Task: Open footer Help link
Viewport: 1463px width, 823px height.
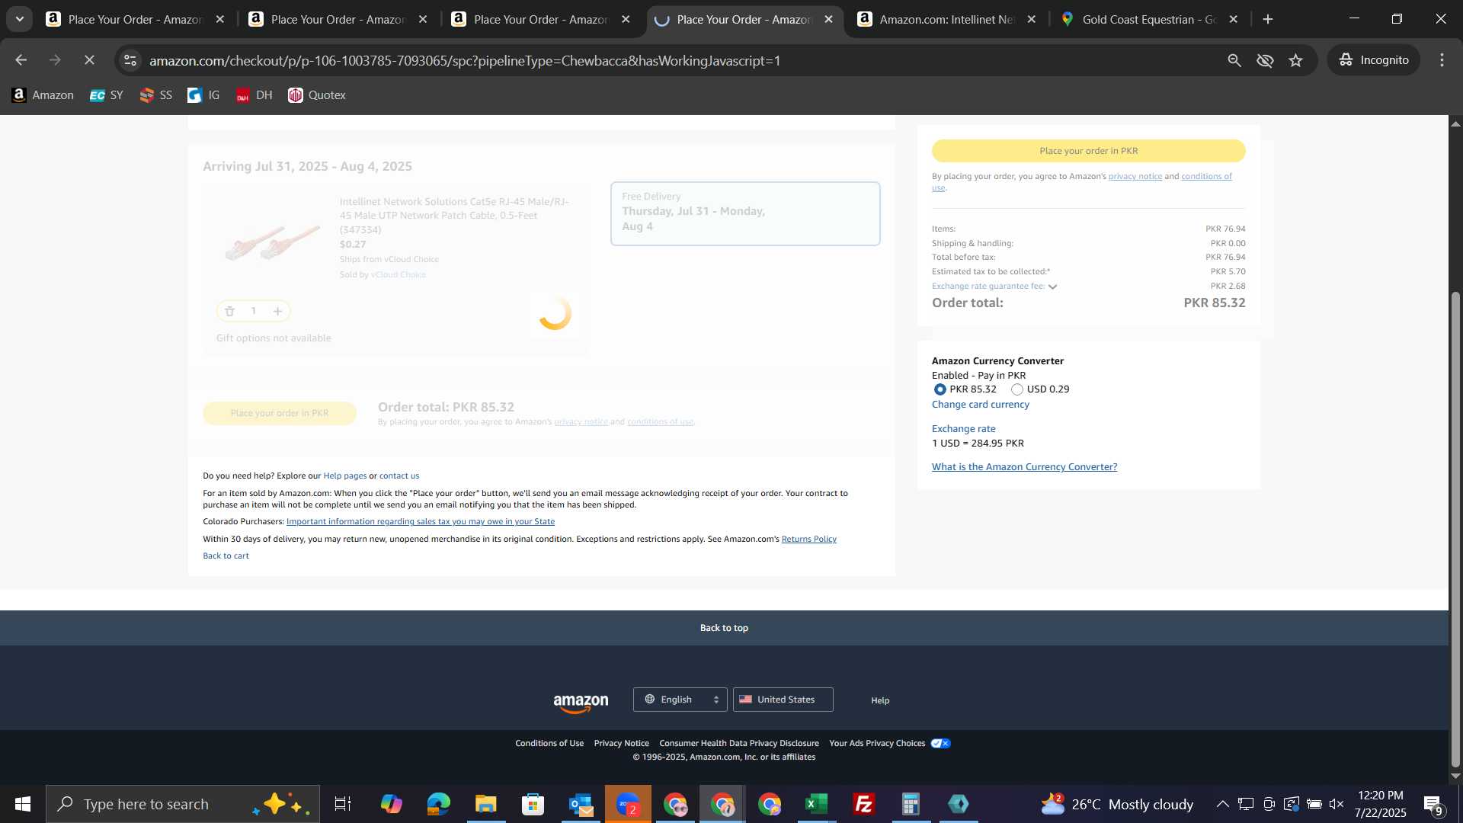Action: tap(880, 700)
